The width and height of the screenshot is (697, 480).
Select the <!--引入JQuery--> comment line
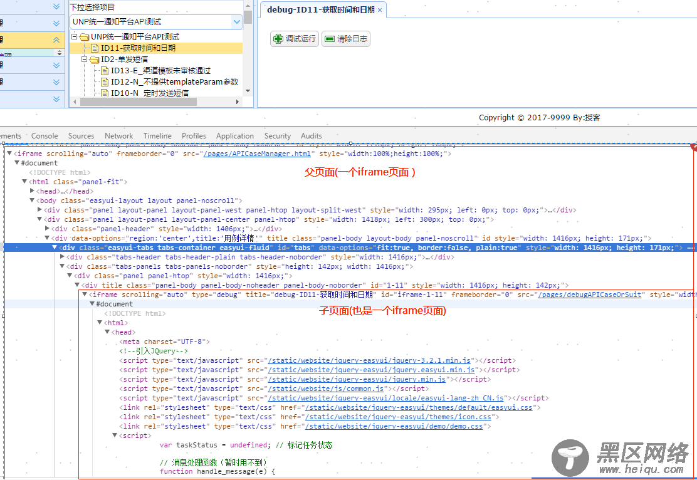[x=154, y=351]
